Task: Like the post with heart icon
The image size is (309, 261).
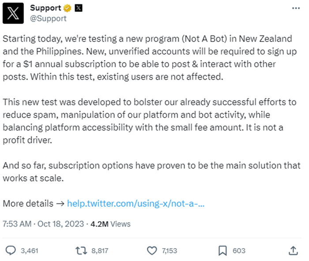Action: (151, 250)
